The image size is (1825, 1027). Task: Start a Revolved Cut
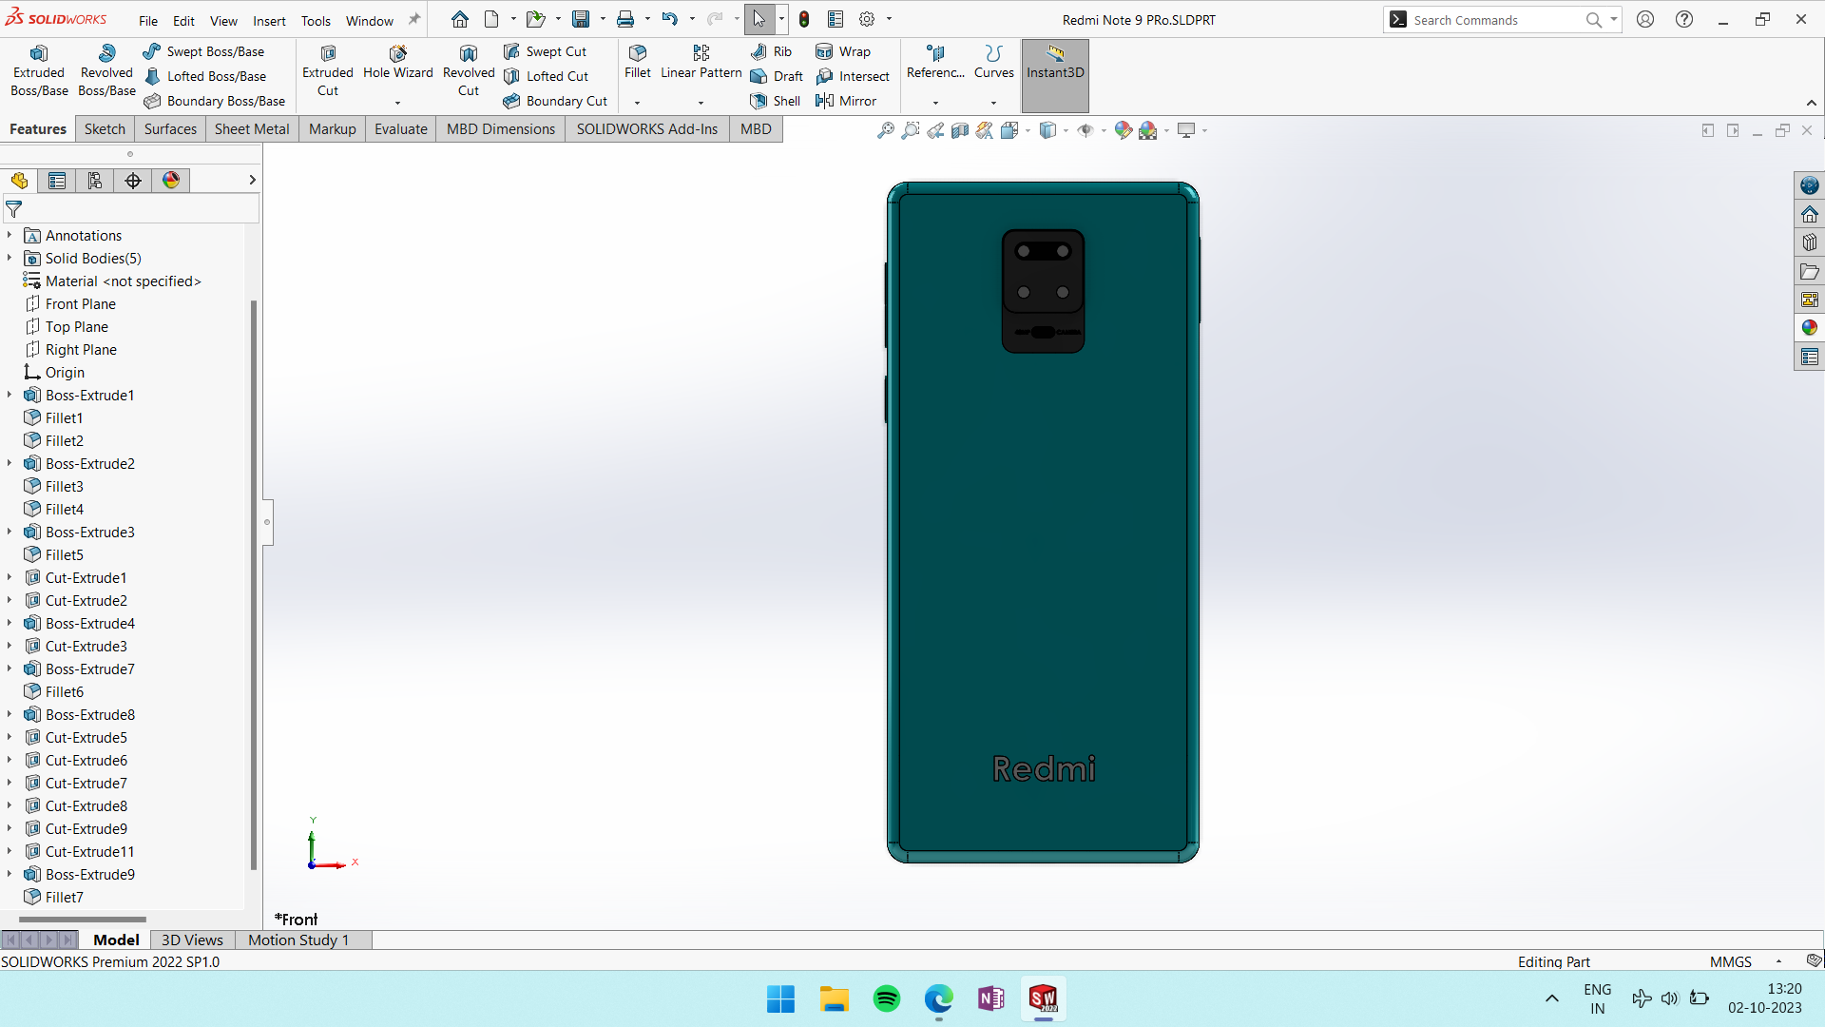coord(469,71)
